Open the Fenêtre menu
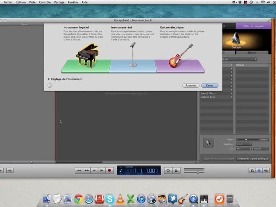Image resolution: width=276 pixels, height=207 pixels. (x=73, y=2)
